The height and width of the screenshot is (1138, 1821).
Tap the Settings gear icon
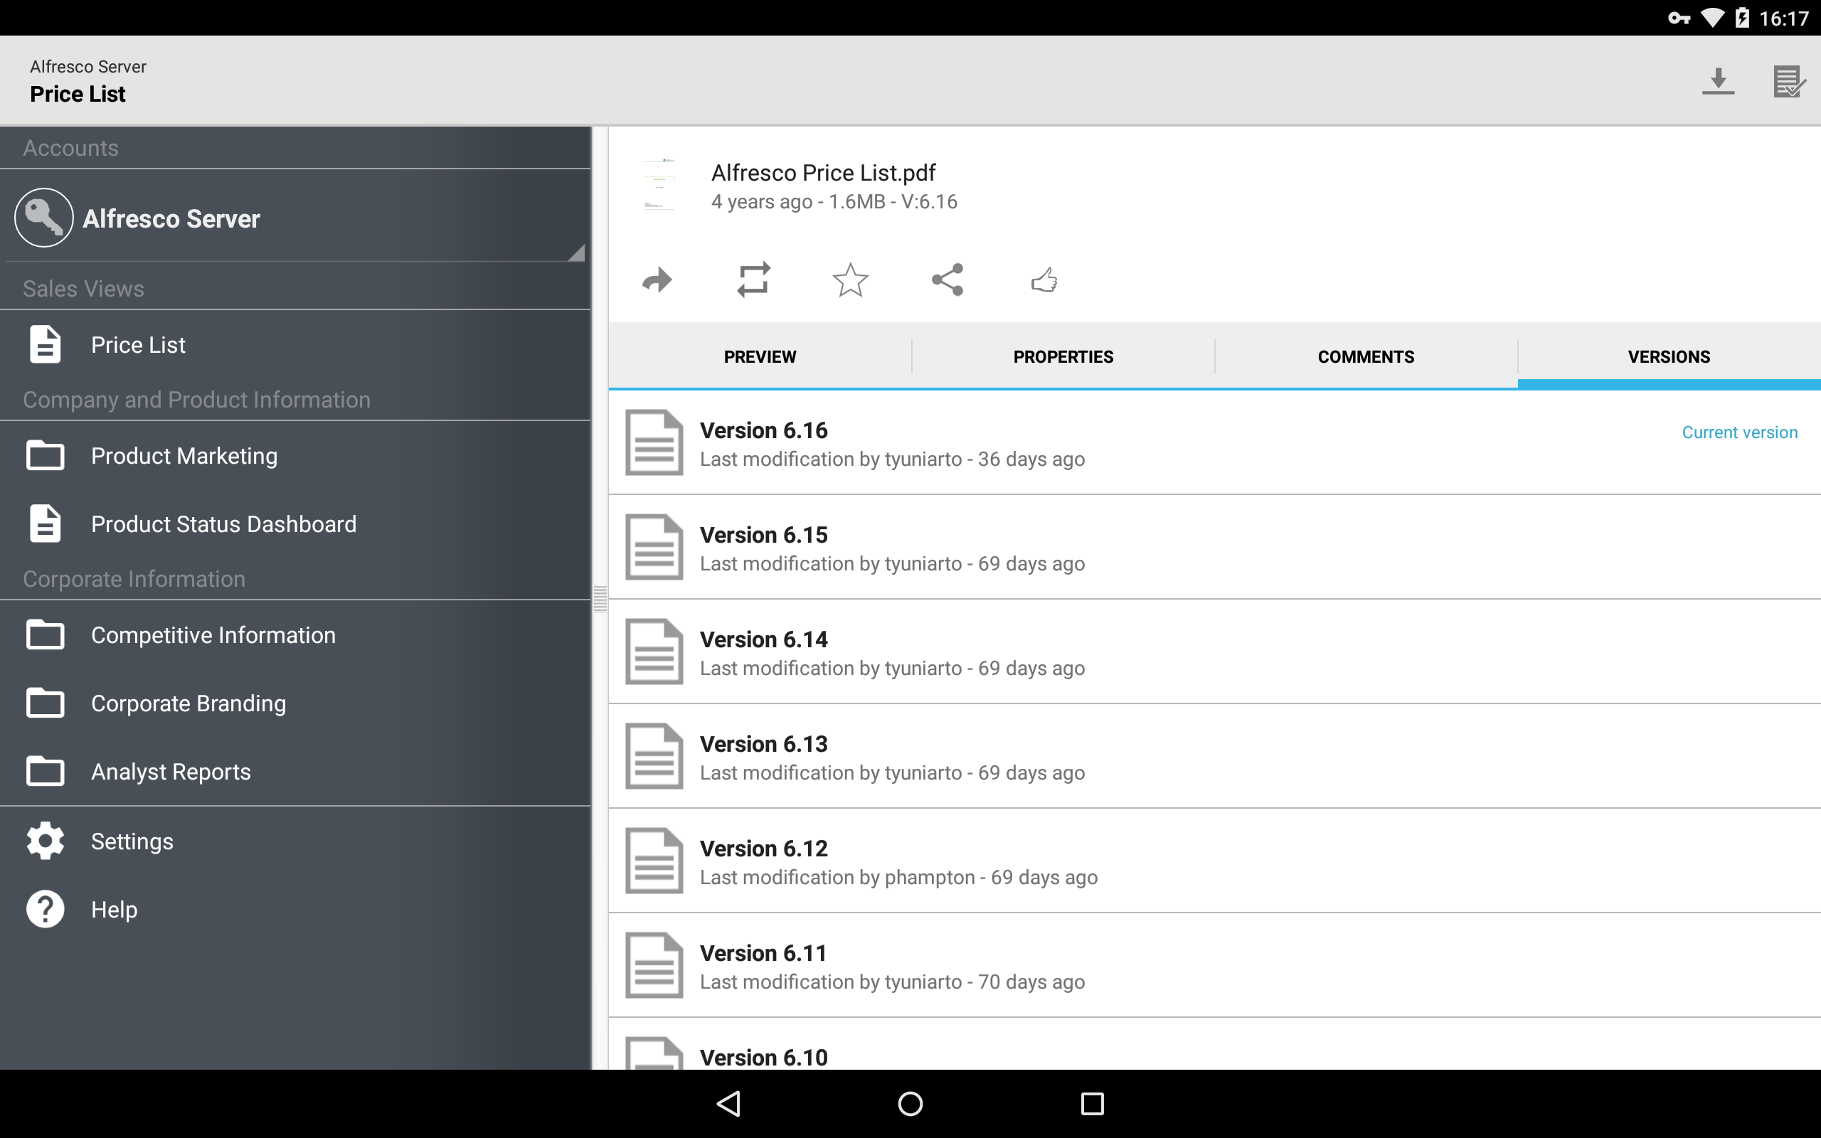point(45,841)
